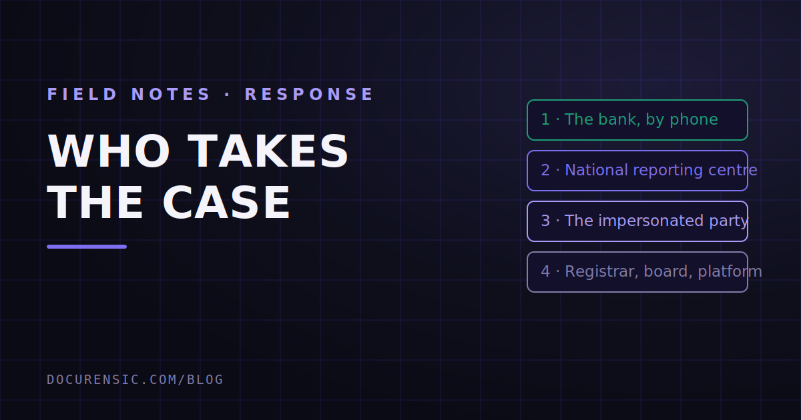Image resolution: width=801 pixels, height=420 pixels.
Task: Click the 'FIELD NOTES · RESPONSE' label
Action: [x=211, y=94]
